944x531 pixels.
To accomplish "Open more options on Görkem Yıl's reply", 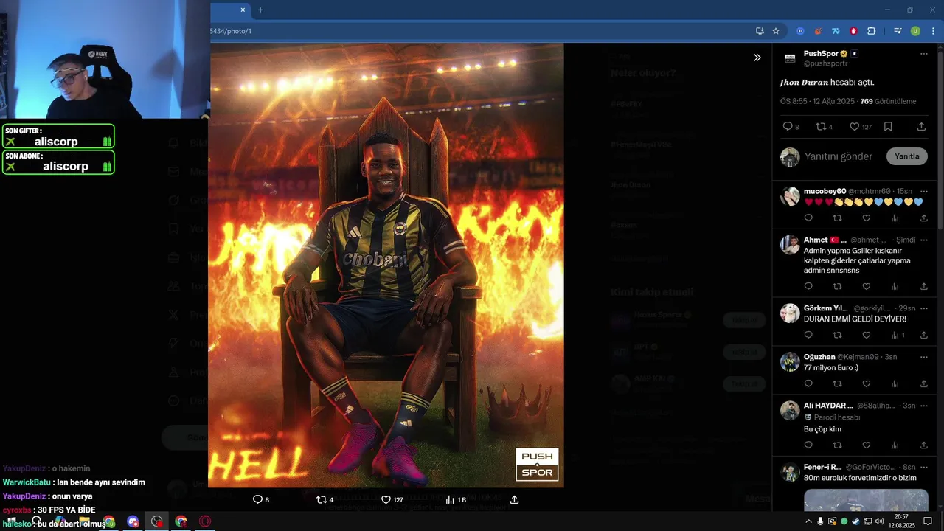I will click(x=924, y=308).
